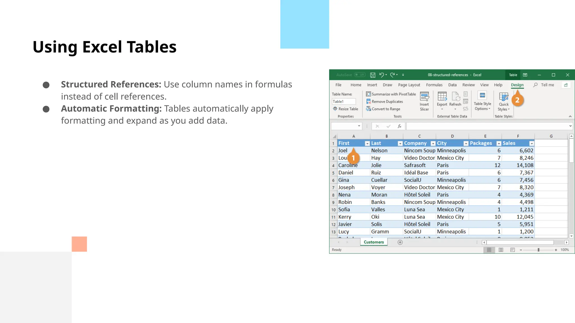Image resolution: width=575 pixels, height=323 pixels.
Task: Collapse the ribbon with the caret
Action: (x=570, y=116)
